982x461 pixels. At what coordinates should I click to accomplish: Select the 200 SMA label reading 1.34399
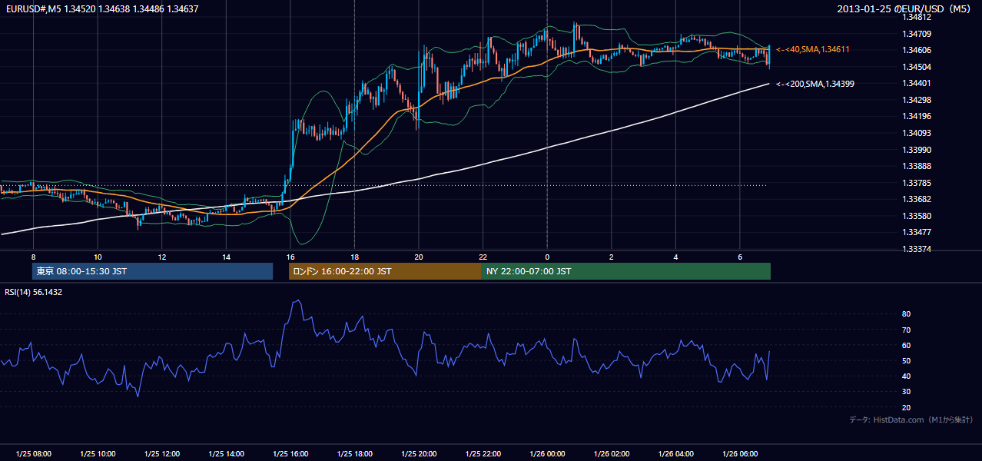[815, 84]
